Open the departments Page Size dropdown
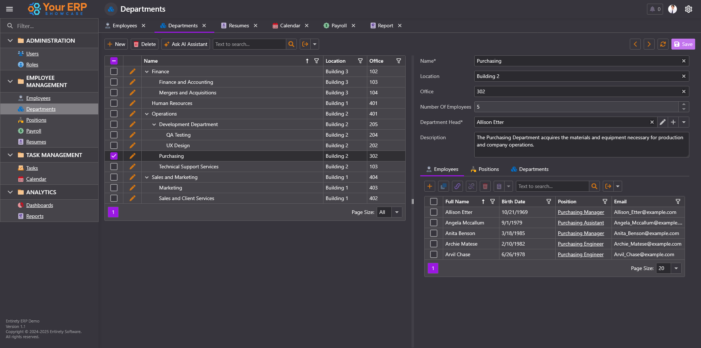The width and height of the screenshot is (701, 348). [397, 212]
